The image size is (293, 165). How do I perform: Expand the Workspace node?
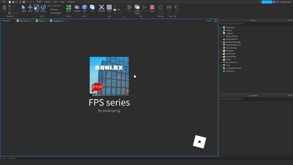221,27
